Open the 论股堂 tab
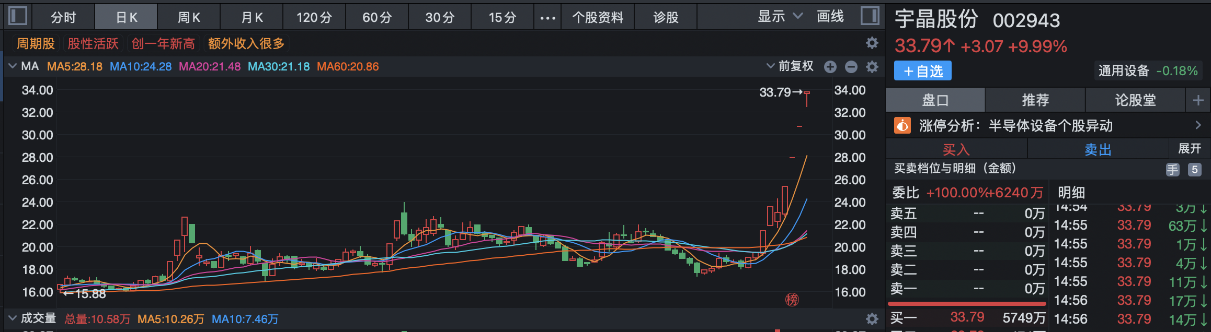Viewport: 1211px width, 332px height. tap(1135, 100)
